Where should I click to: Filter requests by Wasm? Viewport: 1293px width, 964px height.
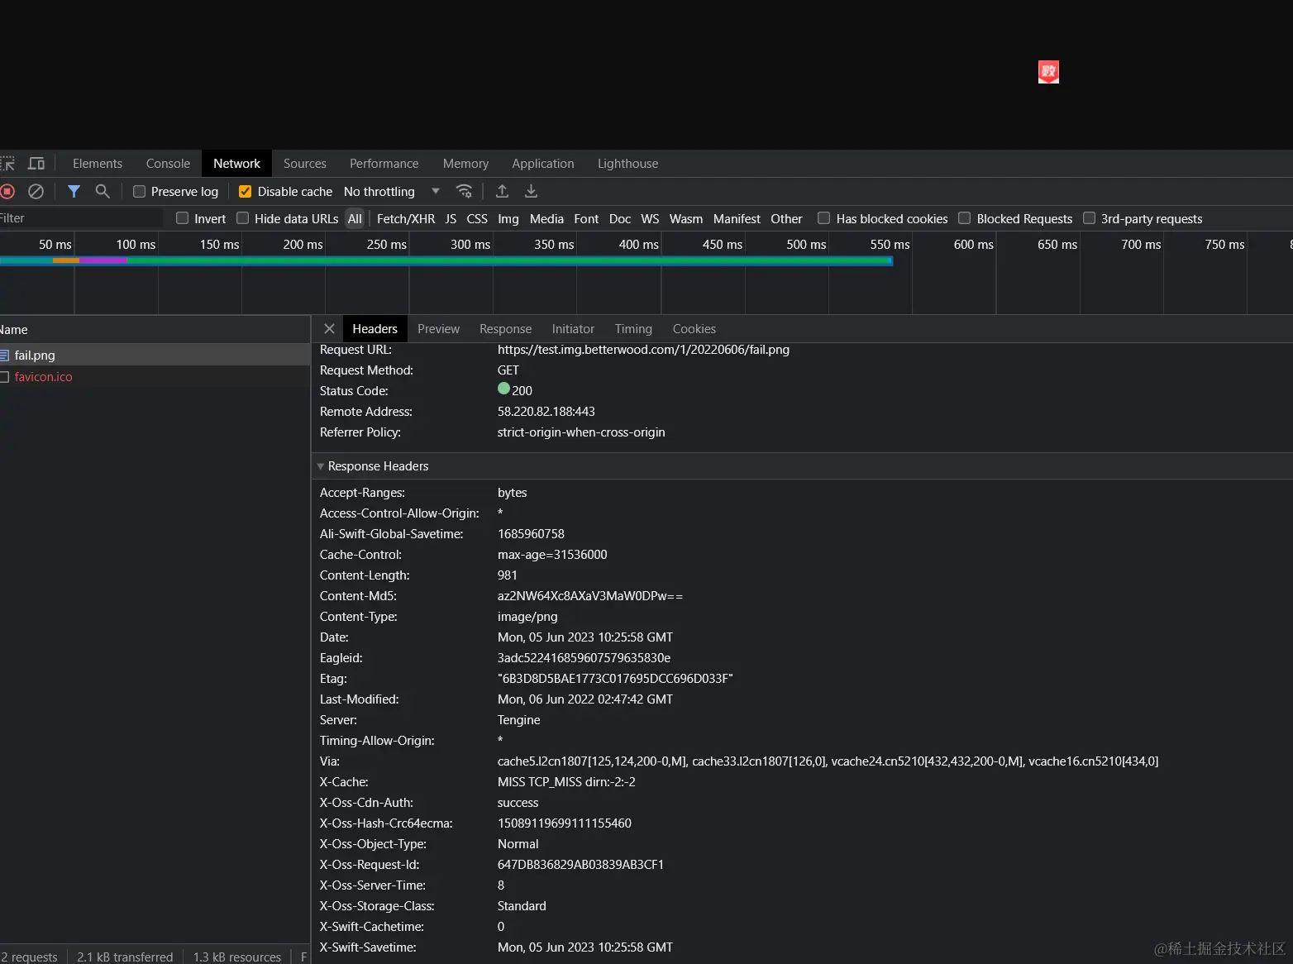click(x=686, y=218)
